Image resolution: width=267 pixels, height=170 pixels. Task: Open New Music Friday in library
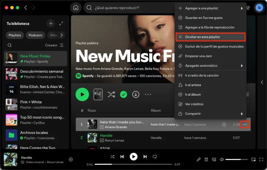tap(35, 58)
